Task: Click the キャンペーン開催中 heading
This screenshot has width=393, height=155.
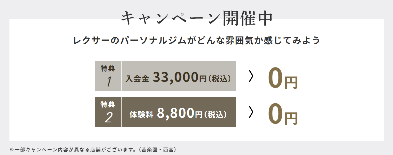Action: coord(197,18)
